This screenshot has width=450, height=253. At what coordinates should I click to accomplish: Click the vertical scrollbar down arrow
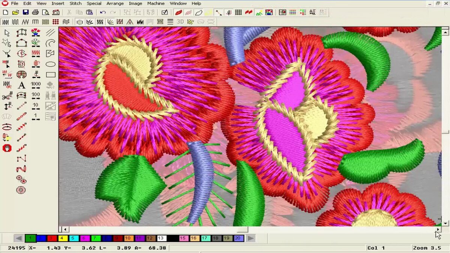point(445,223)
